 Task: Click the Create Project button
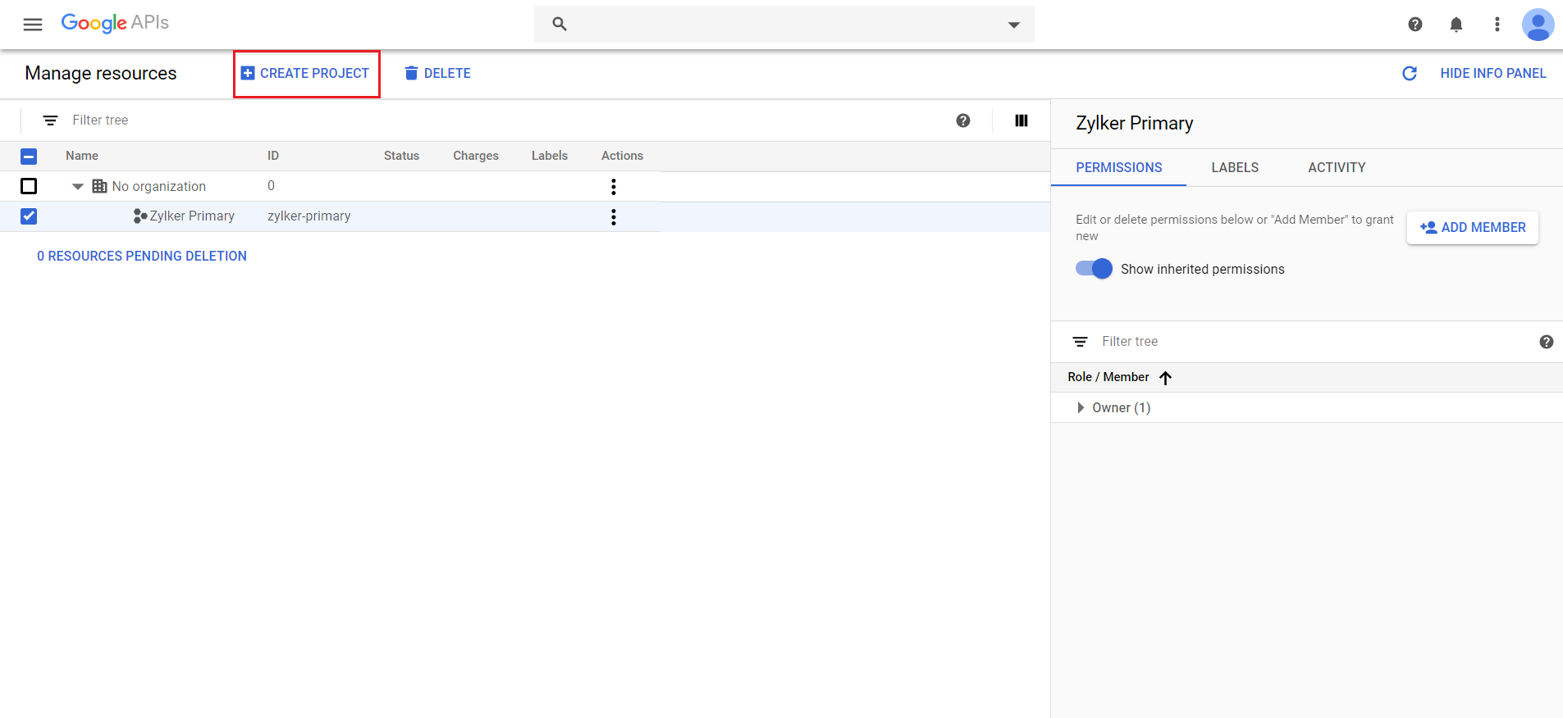click(306, 74)
